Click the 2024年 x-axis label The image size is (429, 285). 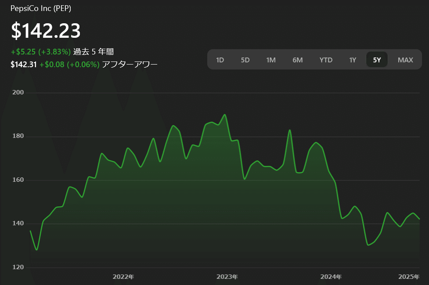coord(331,277)
